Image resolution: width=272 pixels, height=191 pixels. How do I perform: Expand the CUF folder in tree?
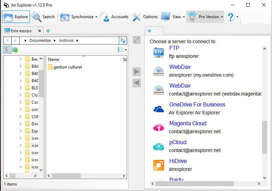coord(21,117)
